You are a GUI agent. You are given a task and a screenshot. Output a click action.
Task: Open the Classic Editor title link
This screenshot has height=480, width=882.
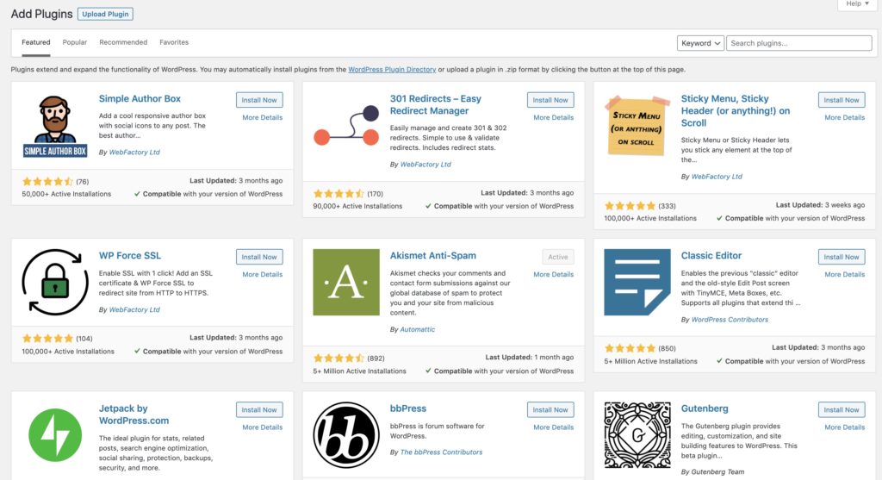(711, 255)
